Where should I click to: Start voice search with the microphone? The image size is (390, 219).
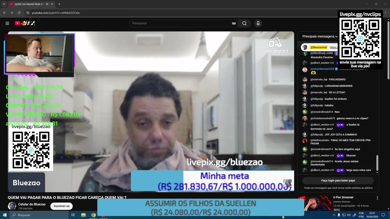click(x=258, y=23)
